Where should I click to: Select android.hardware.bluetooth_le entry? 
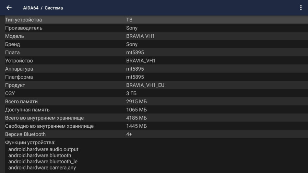click(x=43, y=162)
